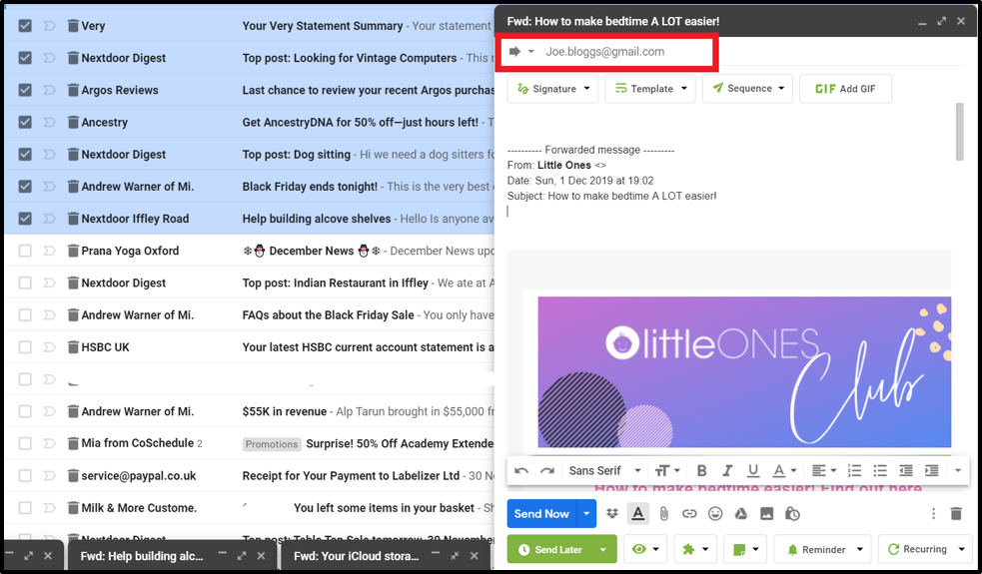Click the Dropbox icon in compose toolbar
Image resolution: width=982 pixels, height=574 pixels.
(x=612, y=514)
